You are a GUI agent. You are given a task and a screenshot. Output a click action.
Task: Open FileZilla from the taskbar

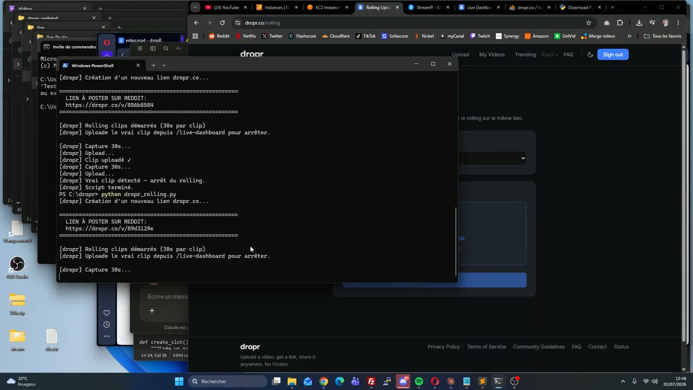[x=371, y=381]
